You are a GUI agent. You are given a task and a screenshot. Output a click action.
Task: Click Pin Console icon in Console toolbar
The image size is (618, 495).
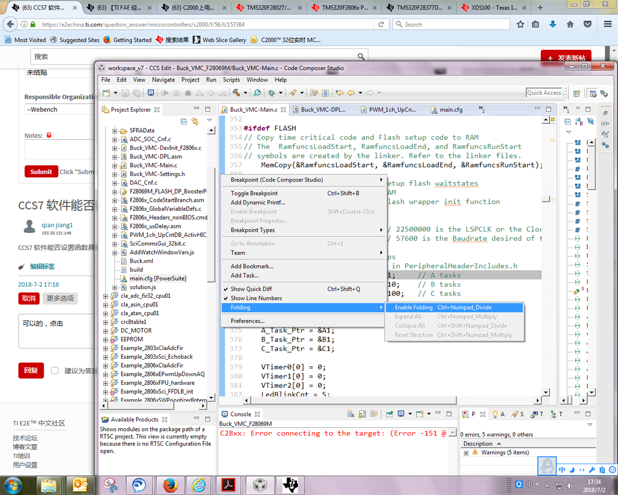click(x=389, y=414)
